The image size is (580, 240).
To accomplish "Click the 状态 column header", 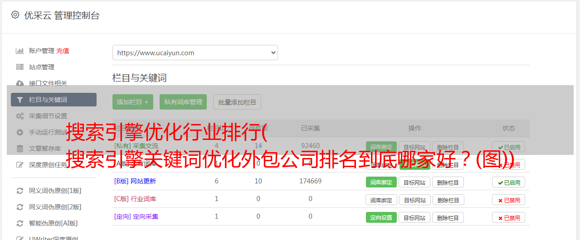I will pyautogui.click(x=509, y=128).
